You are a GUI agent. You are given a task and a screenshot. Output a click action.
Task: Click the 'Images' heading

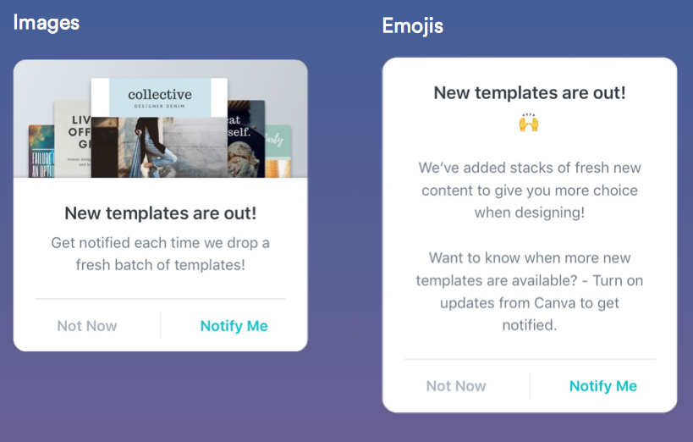point(47,23)
